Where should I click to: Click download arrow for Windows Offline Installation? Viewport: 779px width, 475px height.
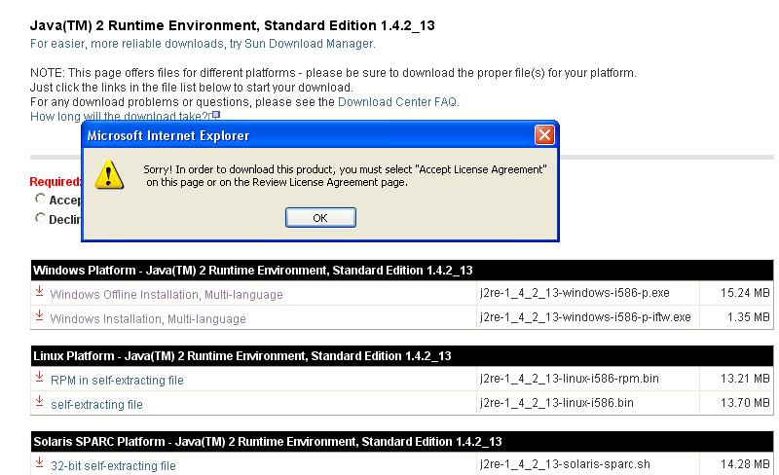40,292
